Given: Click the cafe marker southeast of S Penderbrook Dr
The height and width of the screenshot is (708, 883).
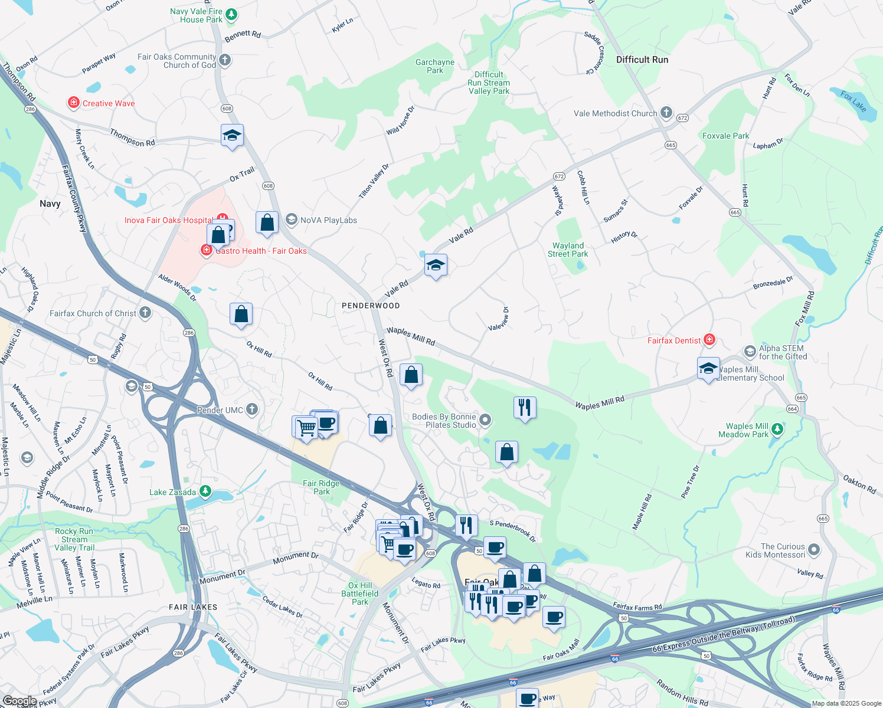Looking at the screenshot, I should click(495, 549).
